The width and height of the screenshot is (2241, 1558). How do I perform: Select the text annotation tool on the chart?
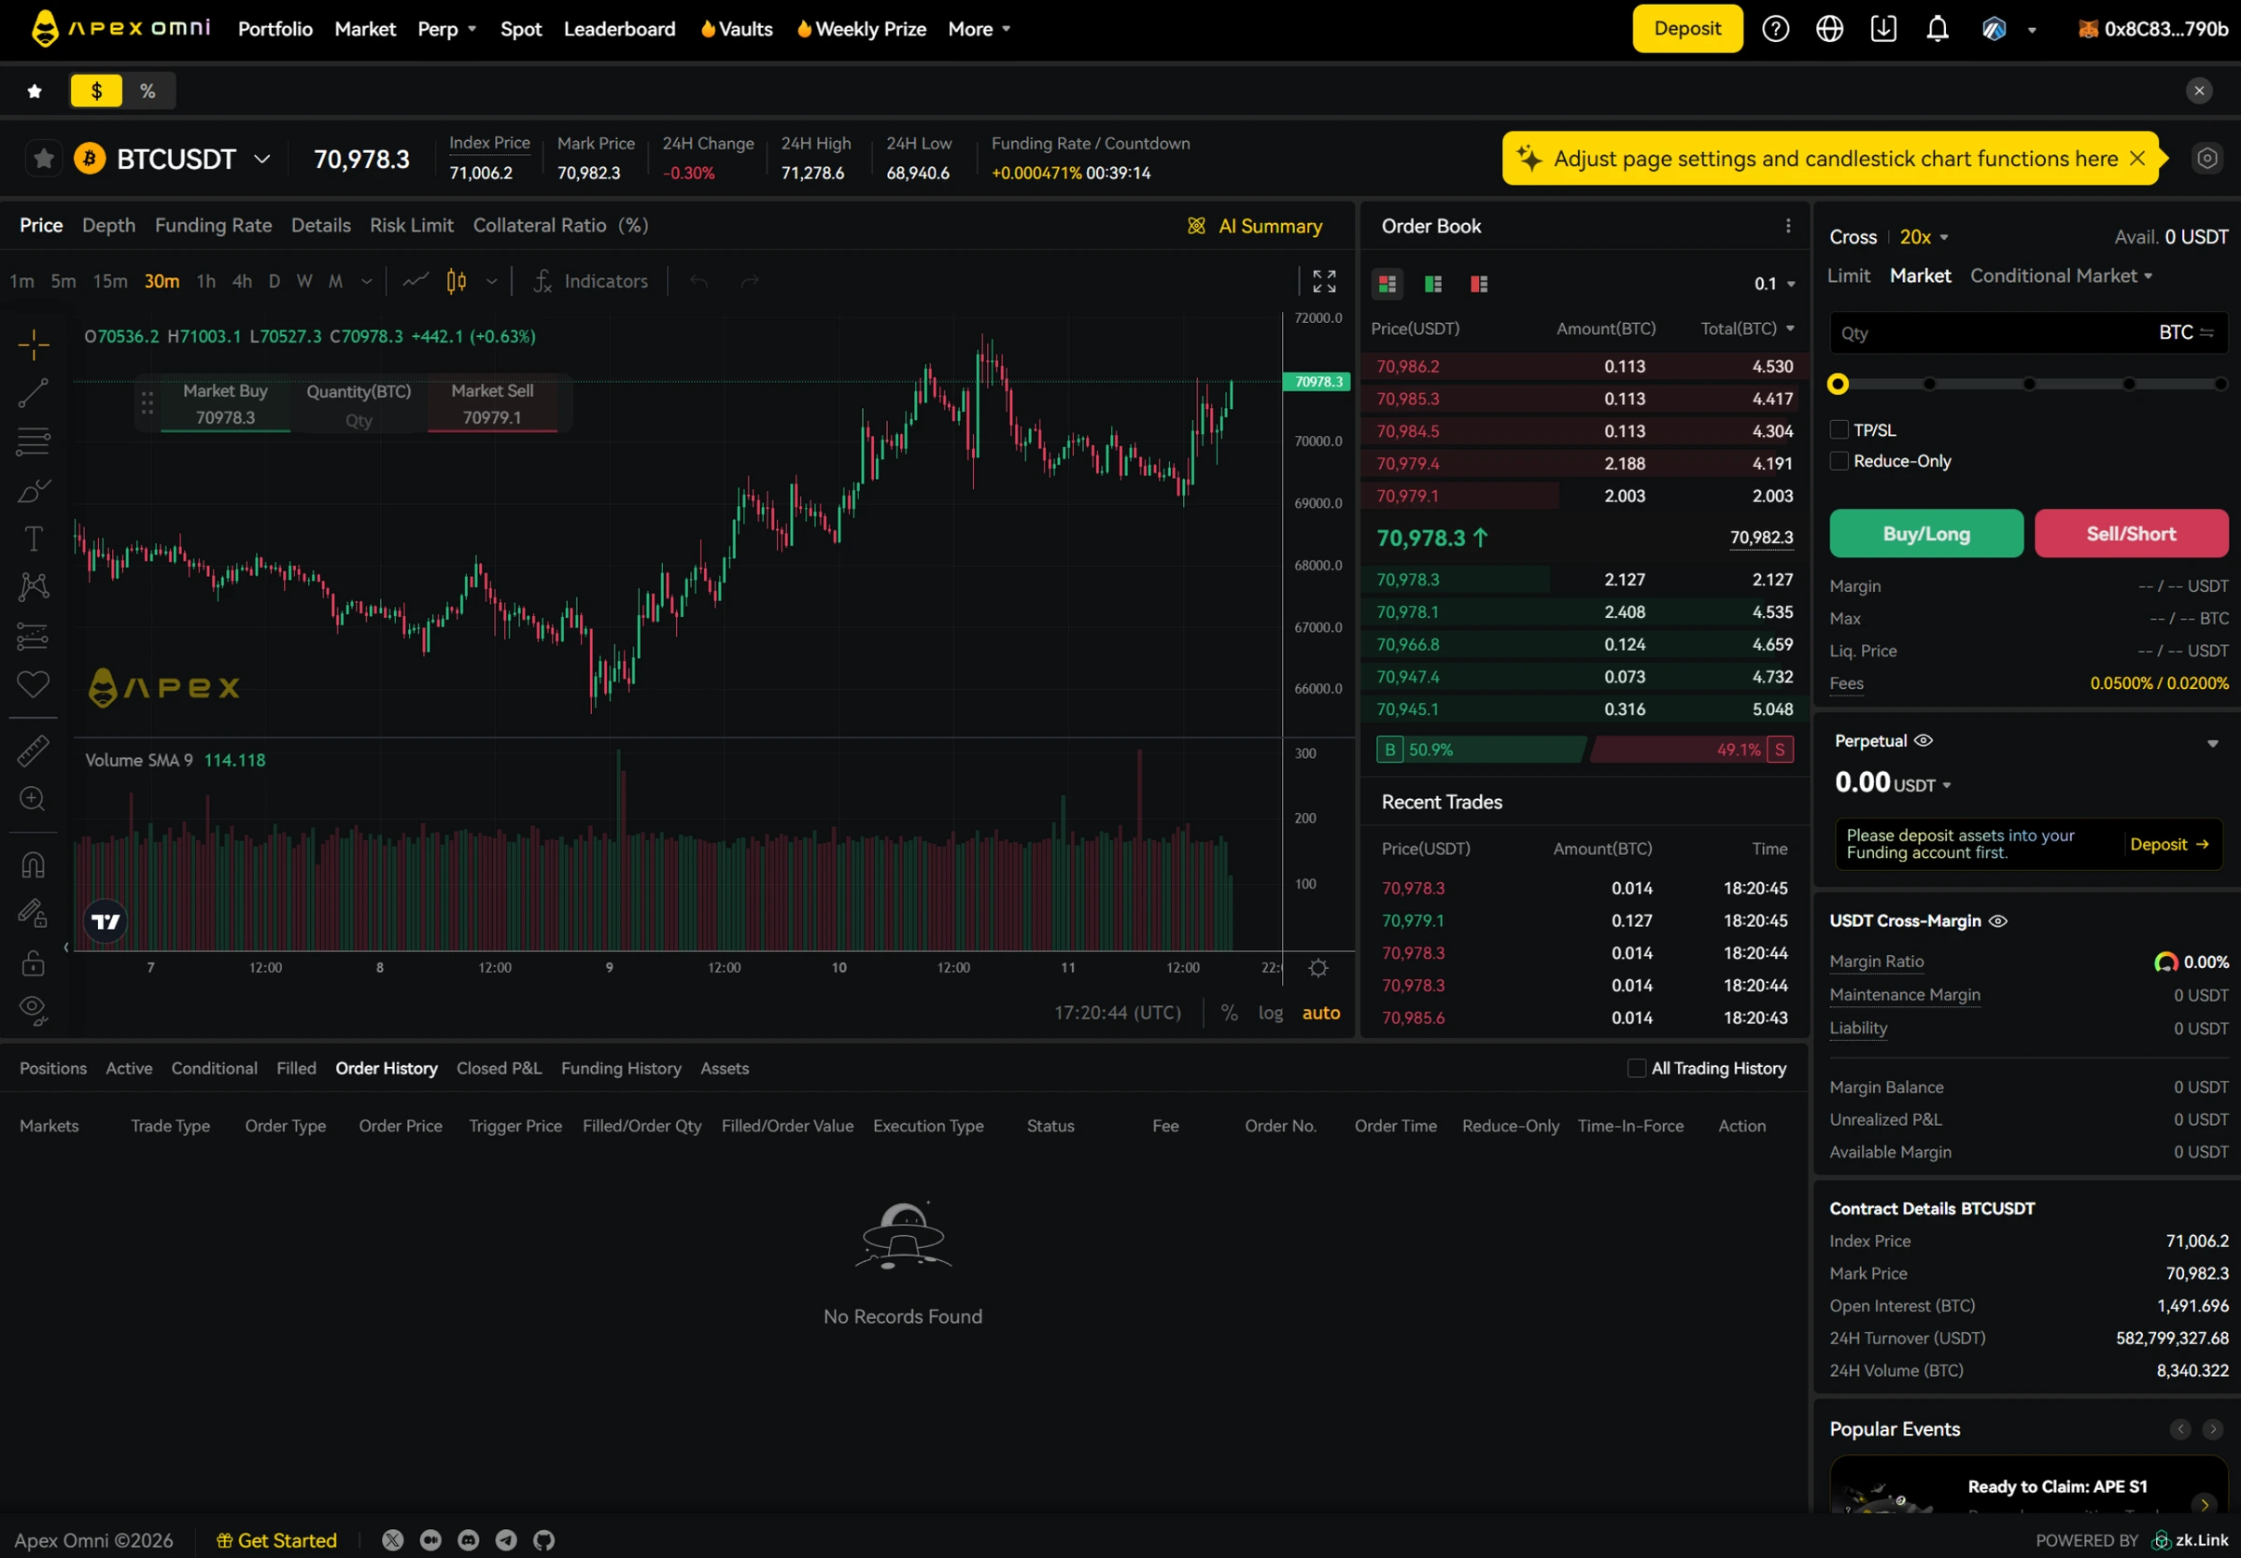pos(34,539)
